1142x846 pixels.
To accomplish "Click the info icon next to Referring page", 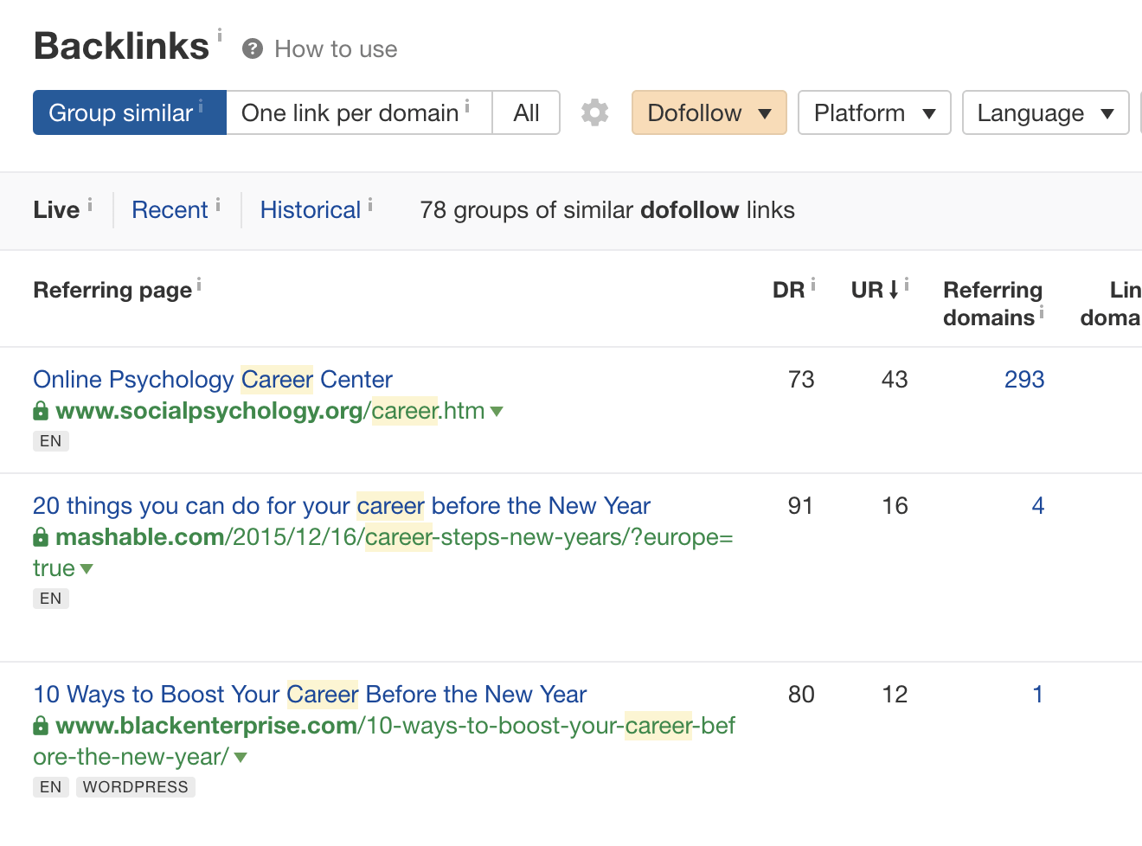I will [199, 284].
